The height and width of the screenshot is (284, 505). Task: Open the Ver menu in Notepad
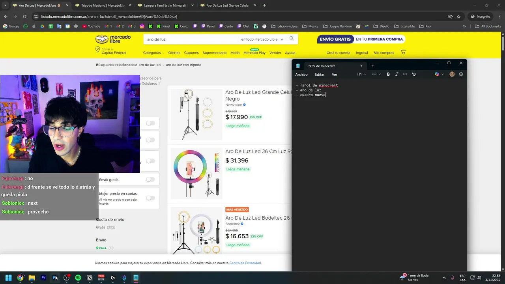tap(335, 75)
